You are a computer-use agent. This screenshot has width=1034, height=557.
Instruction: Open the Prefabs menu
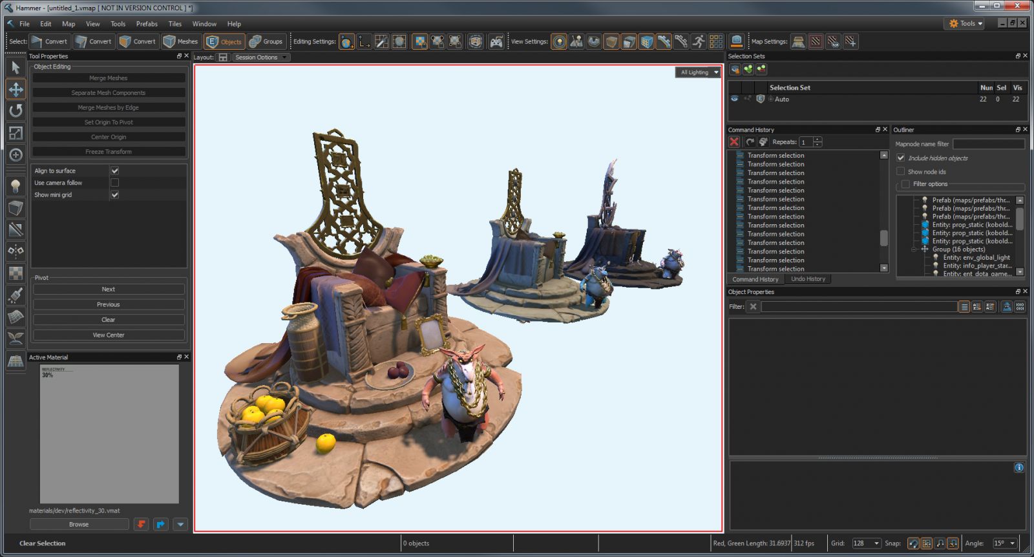pyautogui.click(x=147, y=24)
